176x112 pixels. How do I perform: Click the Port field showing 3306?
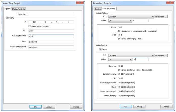point(51,31)
